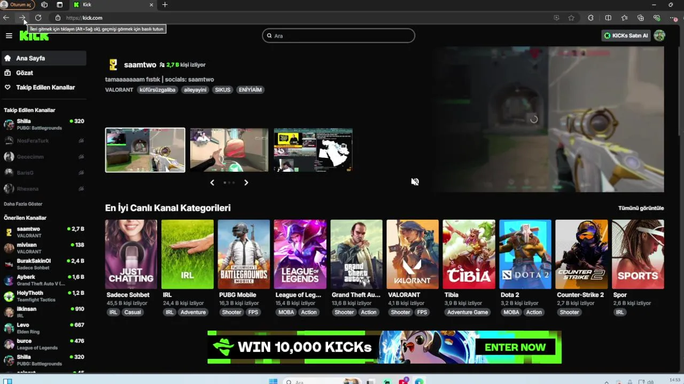Open Shilla under Takip Edilen Kanallar
Viewport: 684px width, 384px height.
[43, 124]
